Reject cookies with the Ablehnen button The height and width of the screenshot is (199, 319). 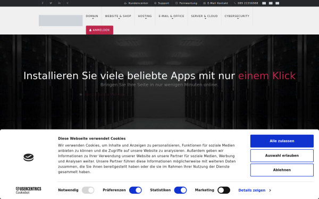coord(282,170)
